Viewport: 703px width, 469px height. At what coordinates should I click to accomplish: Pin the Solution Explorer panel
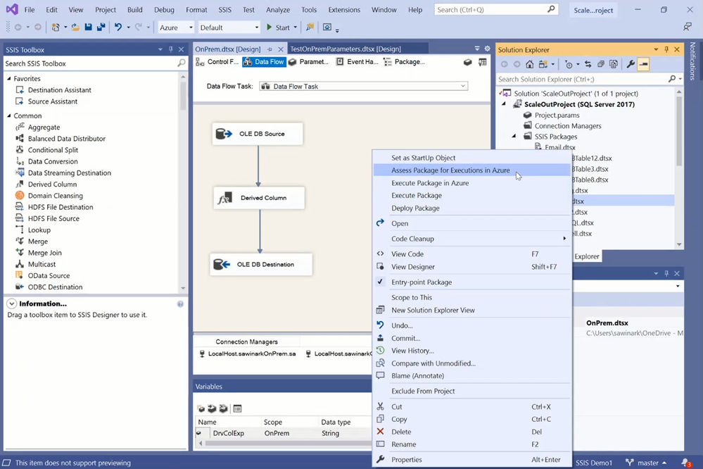coord(666,49)
